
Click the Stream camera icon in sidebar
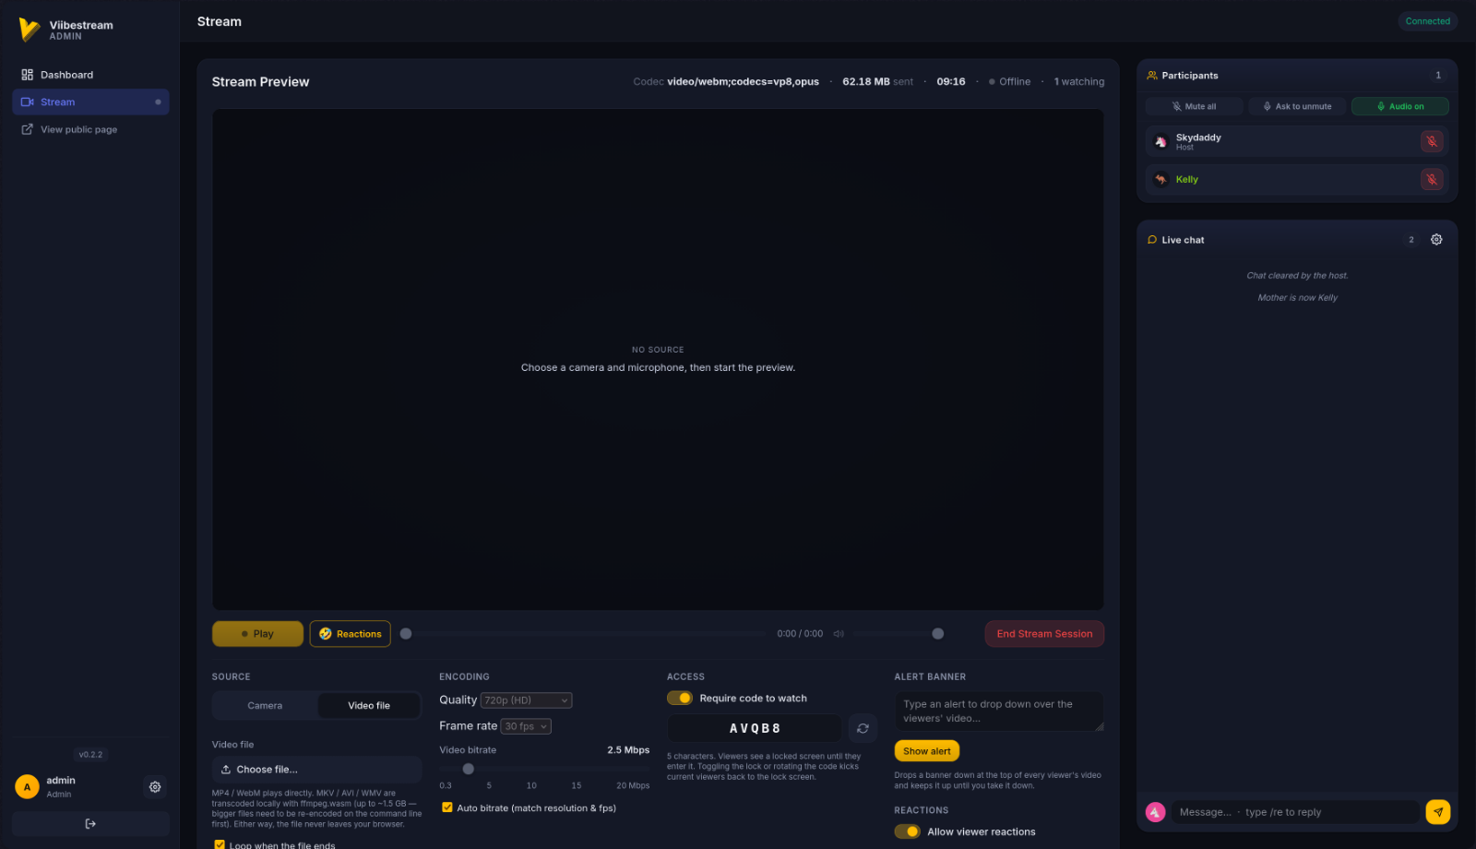[27, 102]
